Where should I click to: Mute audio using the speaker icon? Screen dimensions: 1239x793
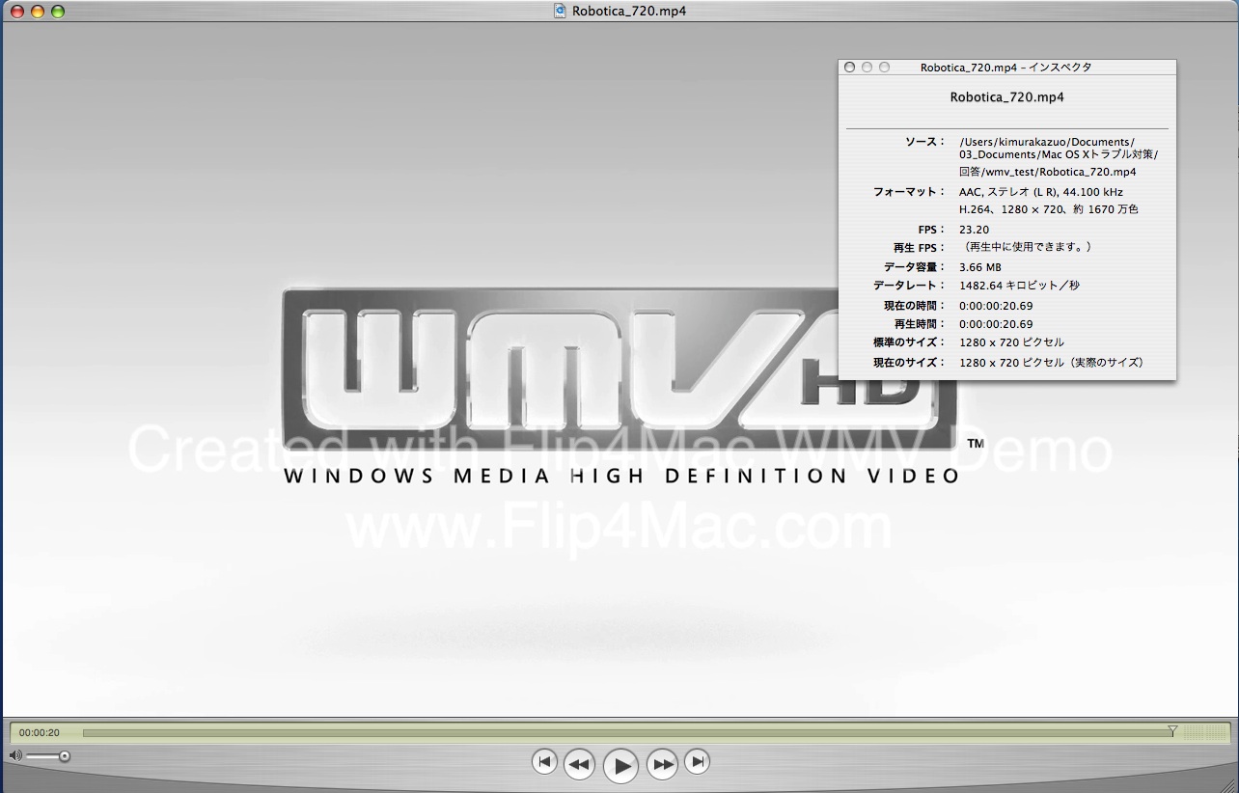point(15,756)
